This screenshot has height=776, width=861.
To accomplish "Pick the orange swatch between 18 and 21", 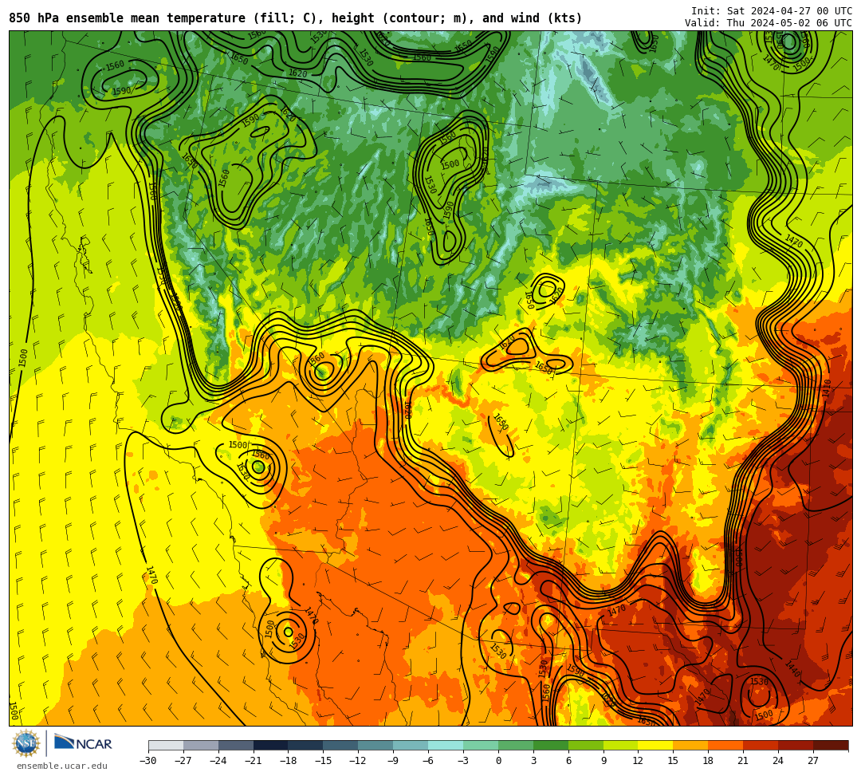I will click(x=726, y=745).
